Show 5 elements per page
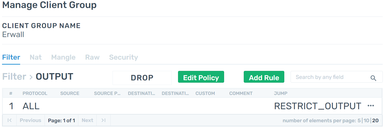 (x=359, y=121)
